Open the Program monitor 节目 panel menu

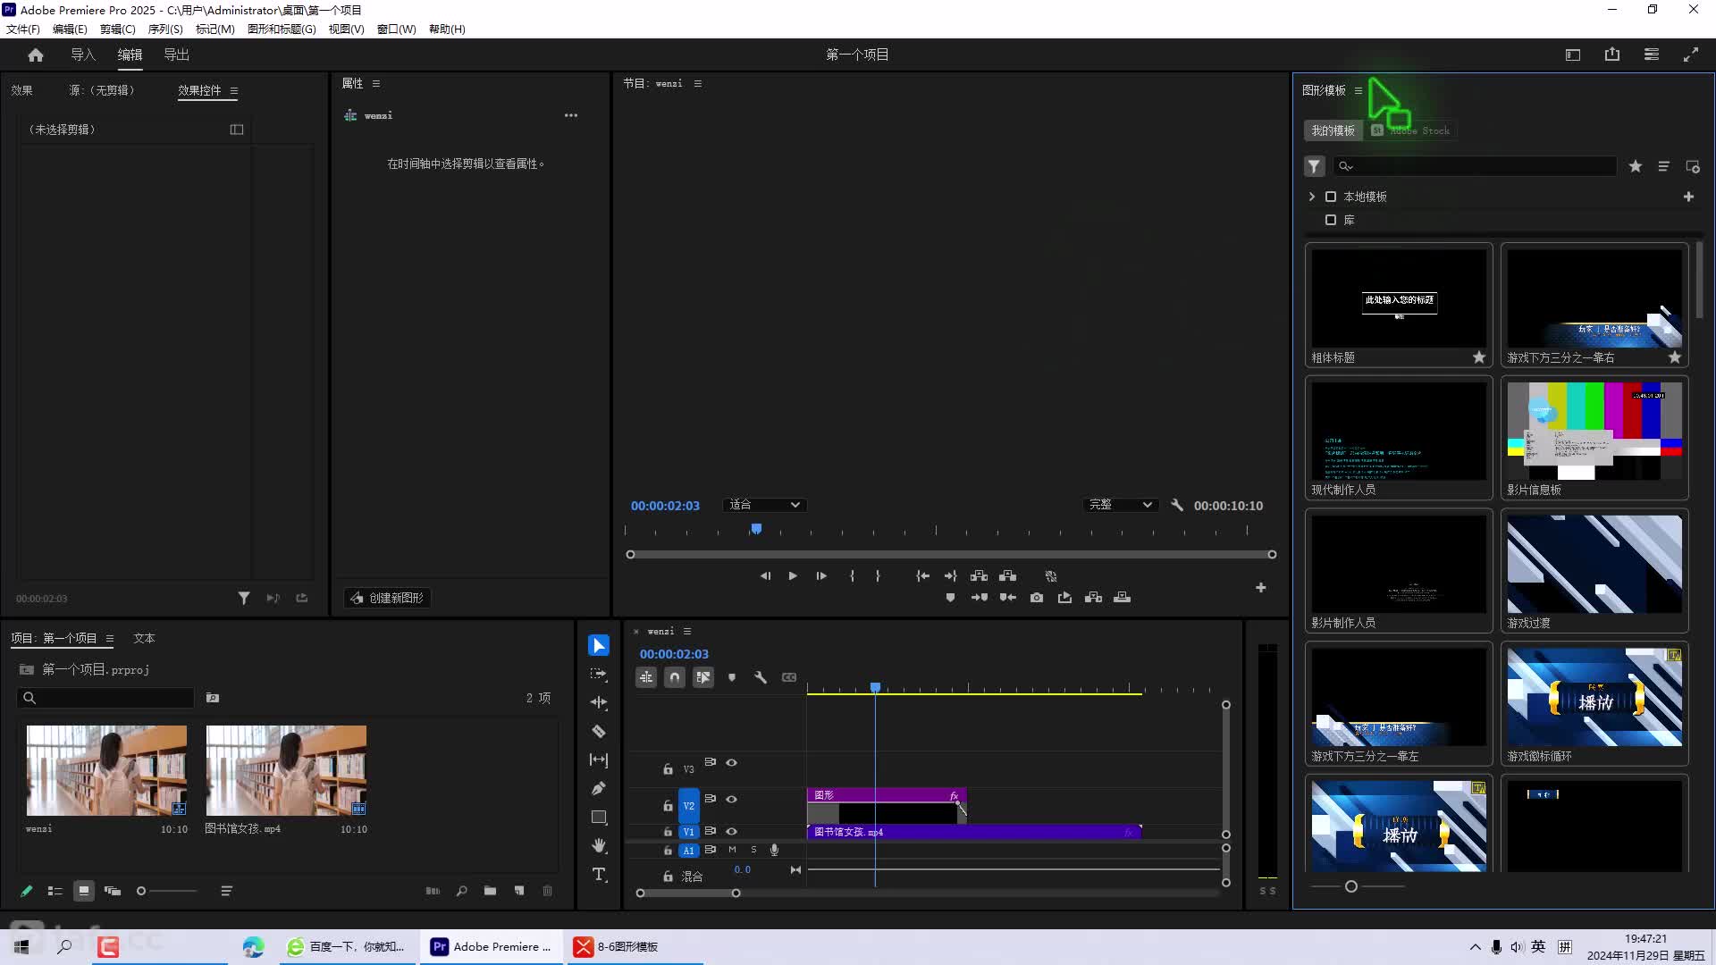698,83
